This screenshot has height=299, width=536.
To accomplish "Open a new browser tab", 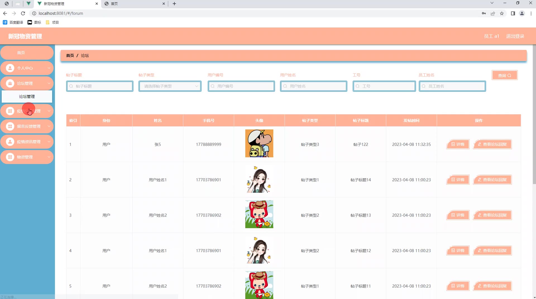I will (x=174, y=4).
